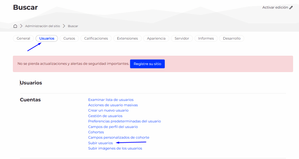
Task: Open the Calificaciones tab
Action: pos(96,39)
